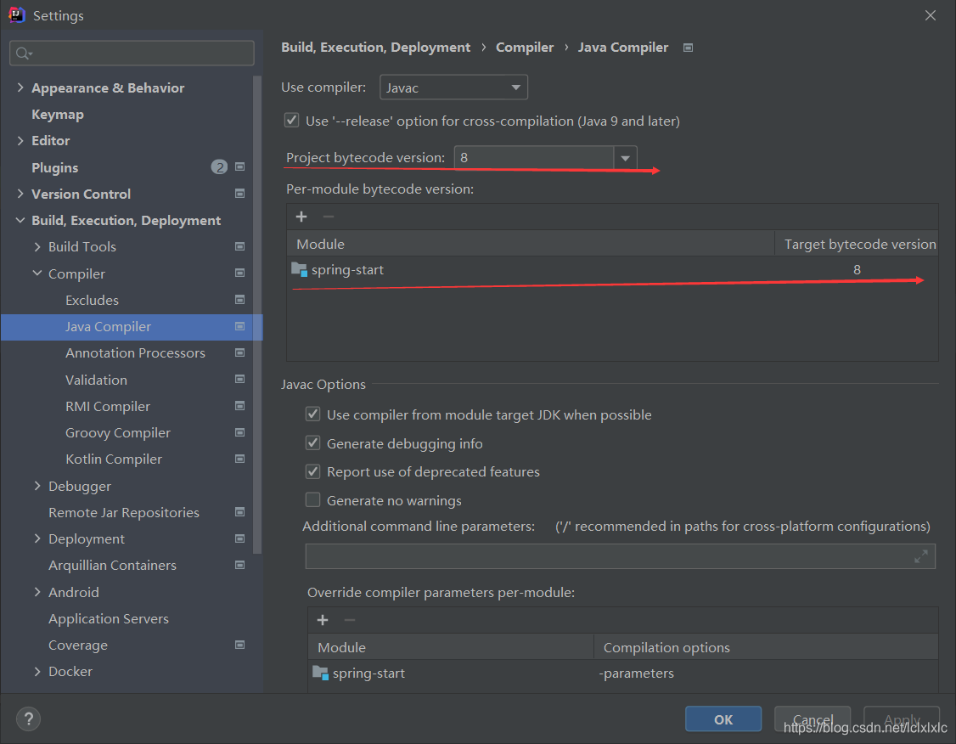Open the help question mark button

click(28, 719)
